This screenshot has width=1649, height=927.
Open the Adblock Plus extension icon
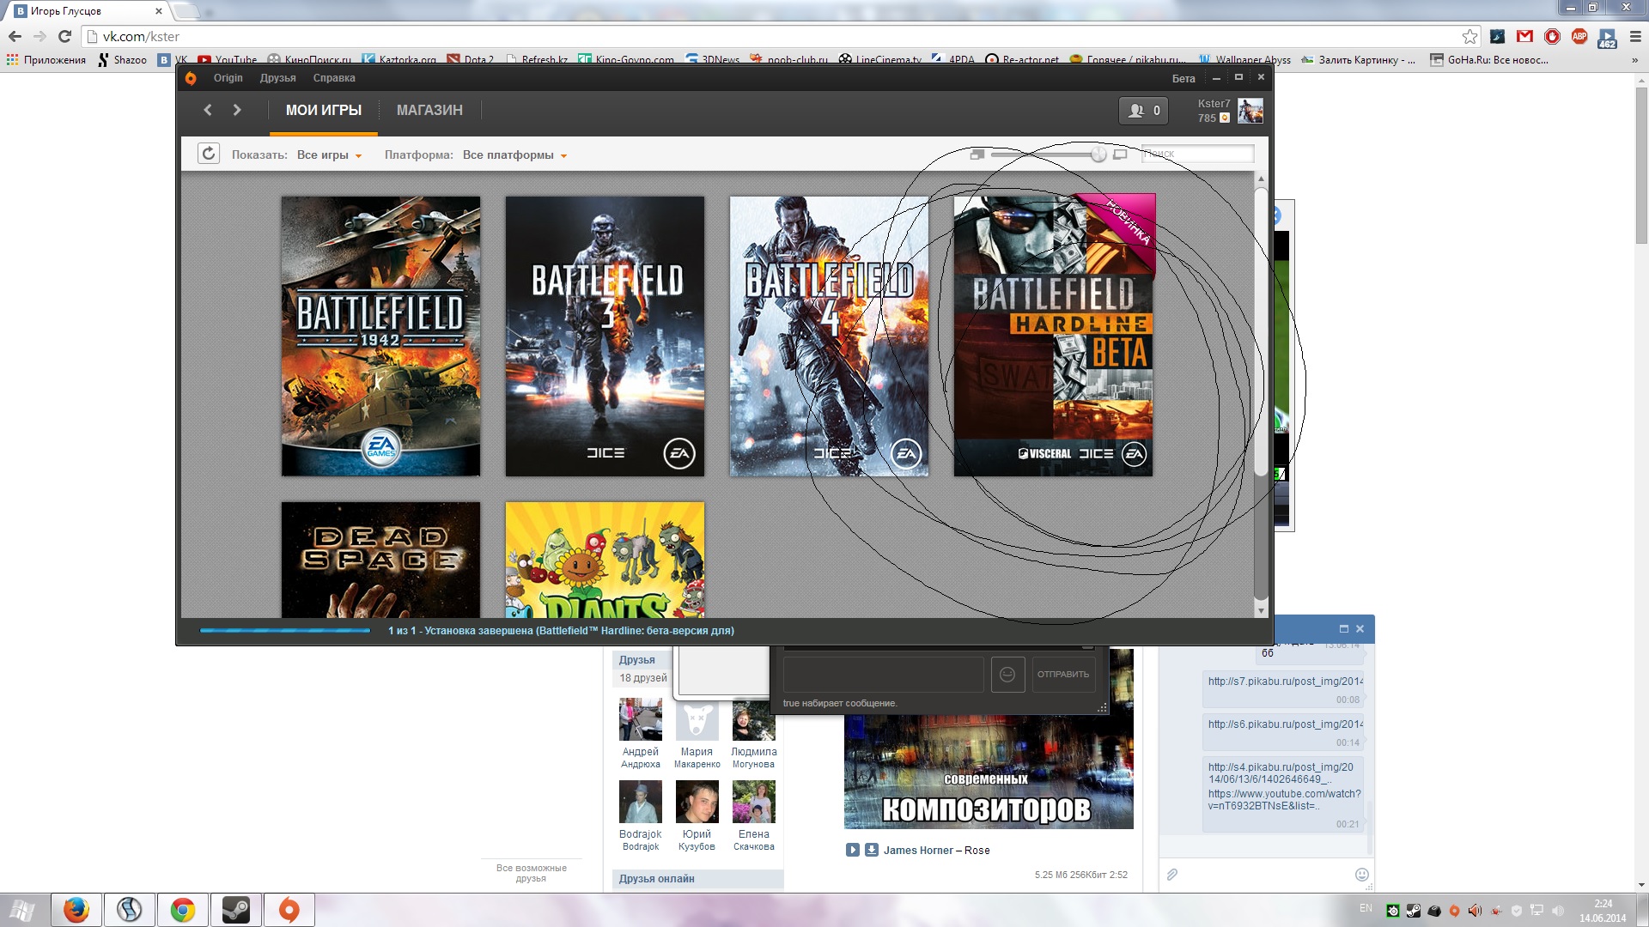tap(1579, 36)
